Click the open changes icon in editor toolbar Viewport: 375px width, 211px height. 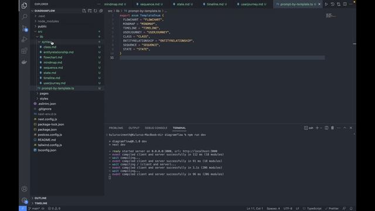point(339,4)
